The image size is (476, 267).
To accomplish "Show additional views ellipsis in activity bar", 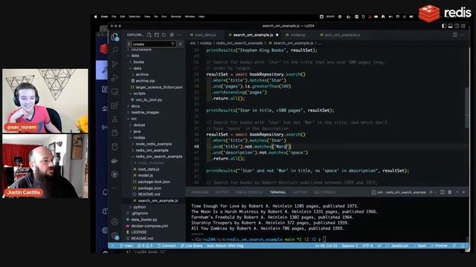I will tap(115, 188).
